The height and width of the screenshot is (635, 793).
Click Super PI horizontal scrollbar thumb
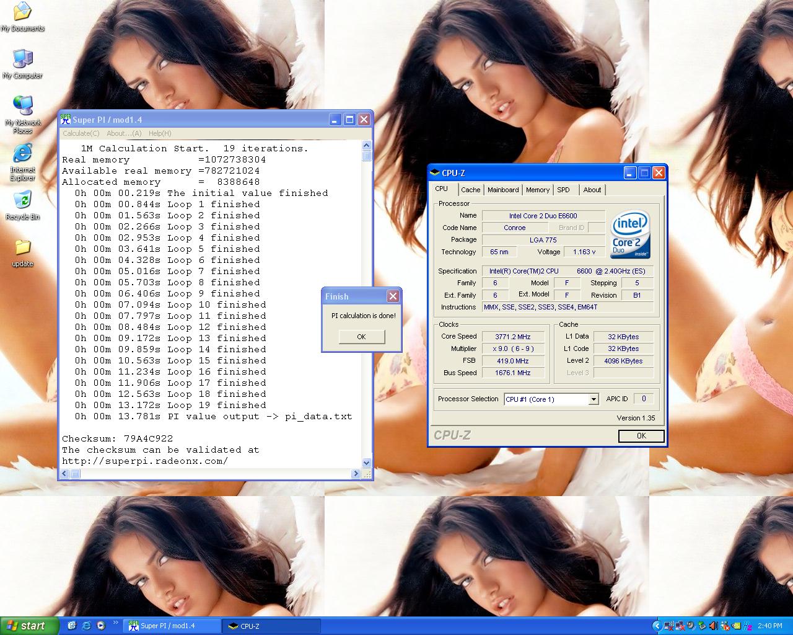point(76,474)
